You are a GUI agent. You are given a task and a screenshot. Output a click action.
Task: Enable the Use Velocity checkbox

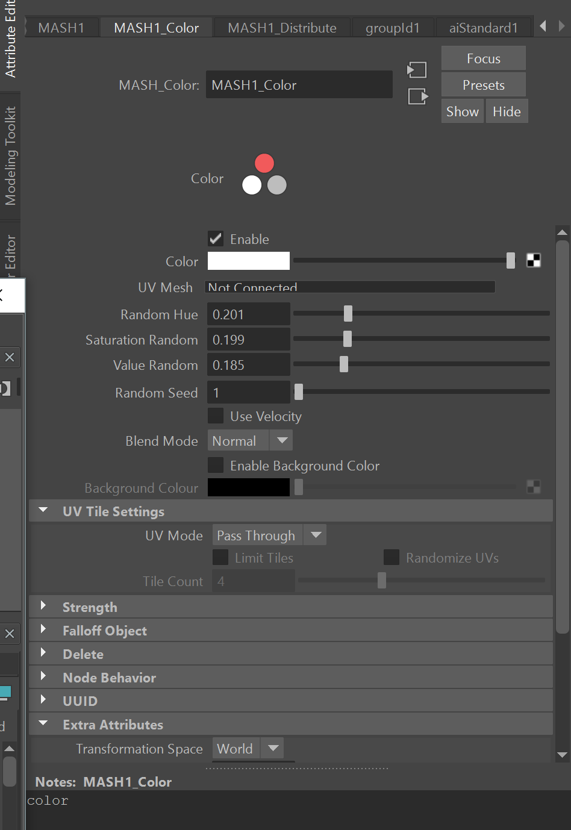pos(216,415)
